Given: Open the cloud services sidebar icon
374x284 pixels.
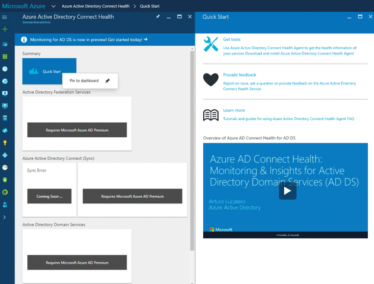Looking at the screenshot, I should [x=5, y=130].
